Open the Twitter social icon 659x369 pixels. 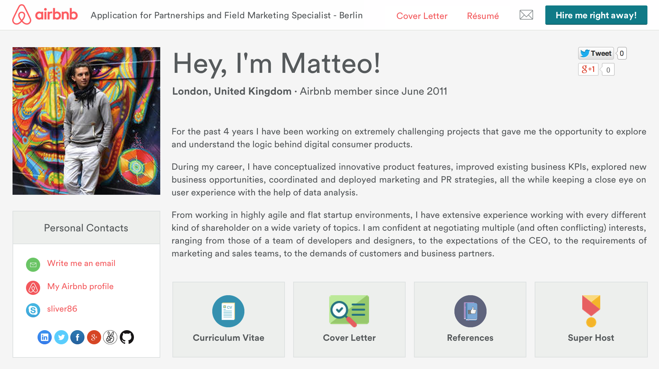tap(61, 337)
